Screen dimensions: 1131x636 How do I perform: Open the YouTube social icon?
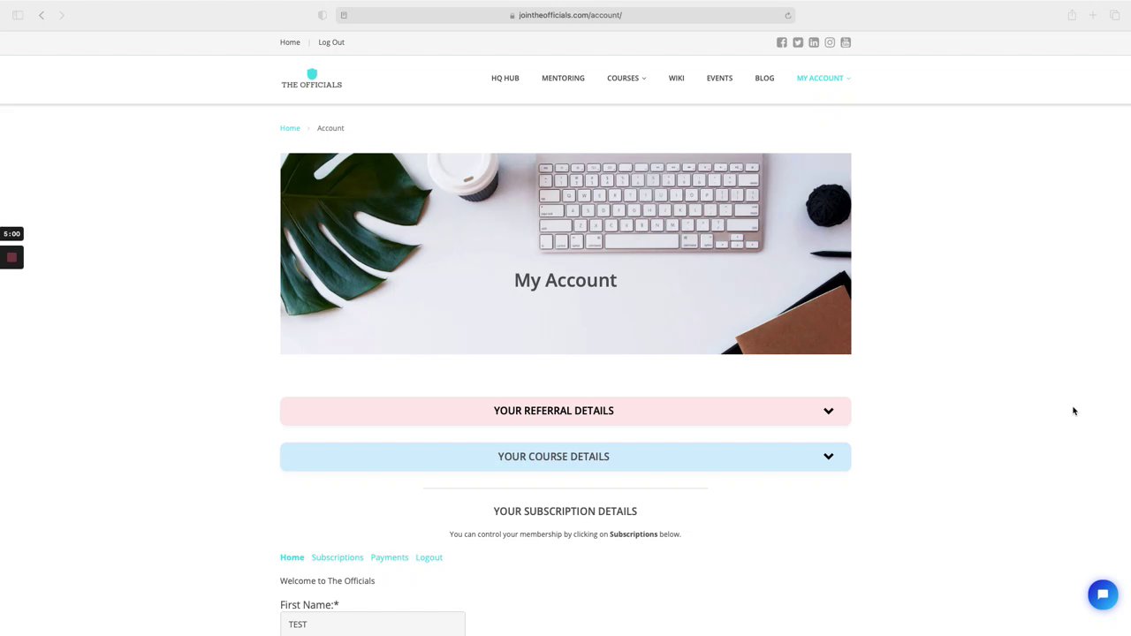(846, 42)
